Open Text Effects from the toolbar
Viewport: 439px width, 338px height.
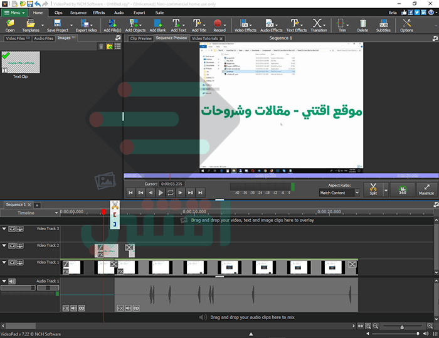point(296,26)
